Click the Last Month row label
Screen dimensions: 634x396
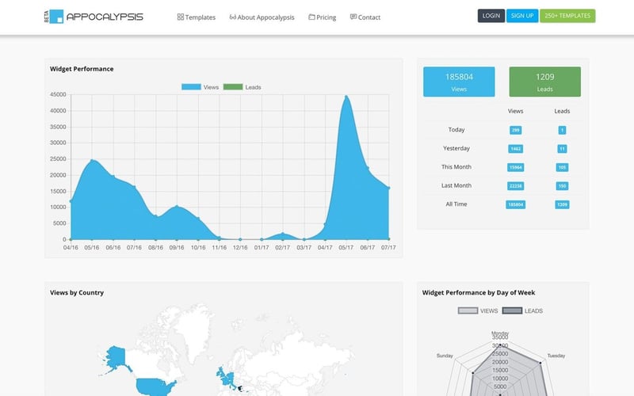point(456,185)
